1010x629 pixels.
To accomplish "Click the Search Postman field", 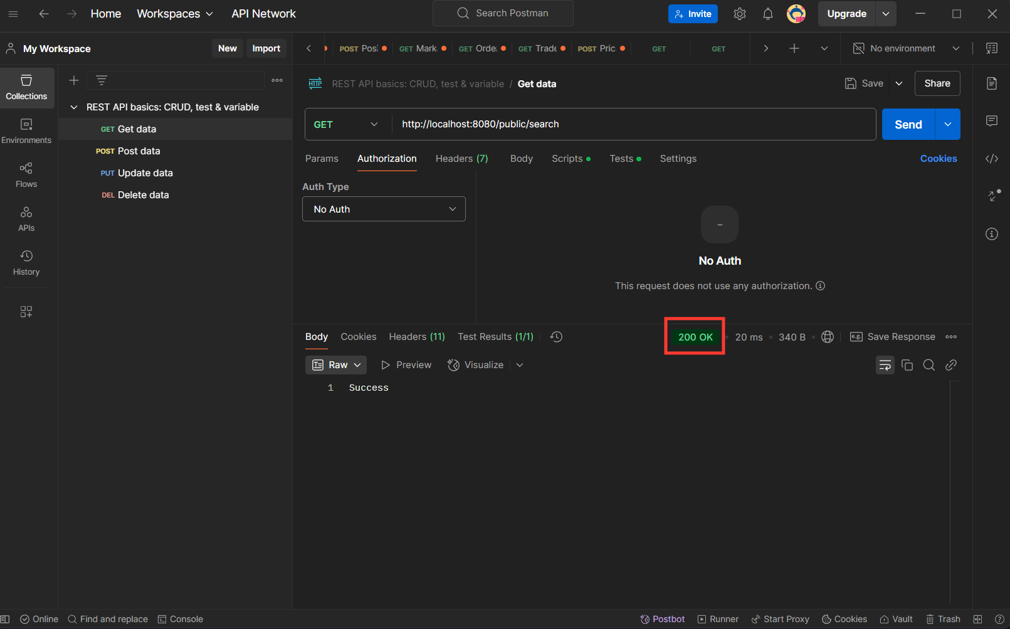I will [x=503, y=13].
